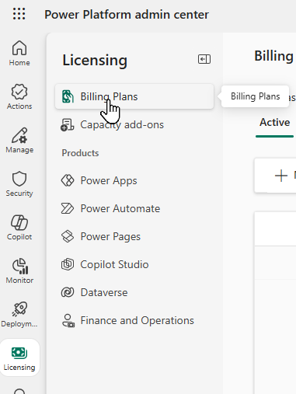Go to Home in left rail
The image size is (296, 394).
(x=19, y=54)
